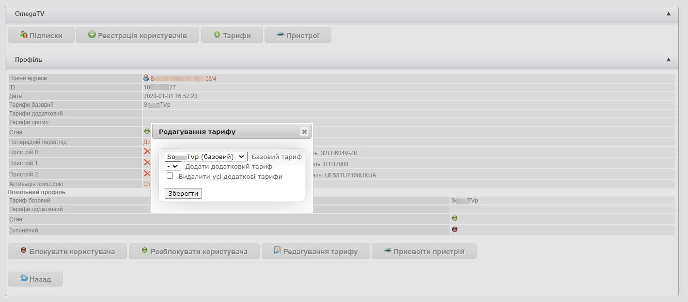This screenshot has height=302, width=688.
Task: Click the red Блокувати користувача button
Action: pyautogui.click(x=67, y=251)
